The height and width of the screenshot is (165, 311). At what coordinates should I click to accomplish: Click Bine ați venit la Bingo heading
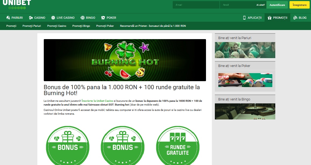(x=234, y=99)
